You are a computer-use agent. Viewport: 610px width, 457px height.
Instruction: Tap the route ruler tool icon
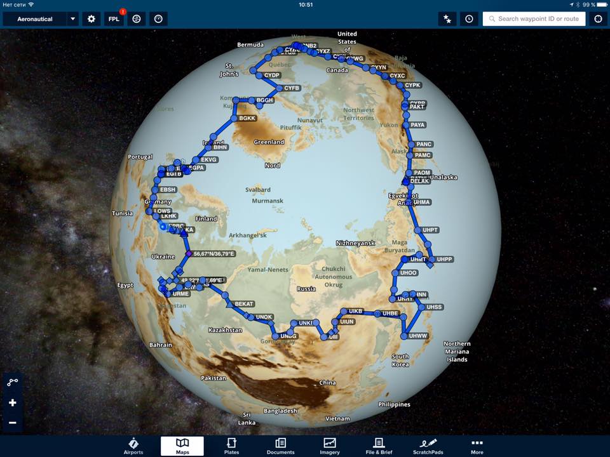point(13,382)
